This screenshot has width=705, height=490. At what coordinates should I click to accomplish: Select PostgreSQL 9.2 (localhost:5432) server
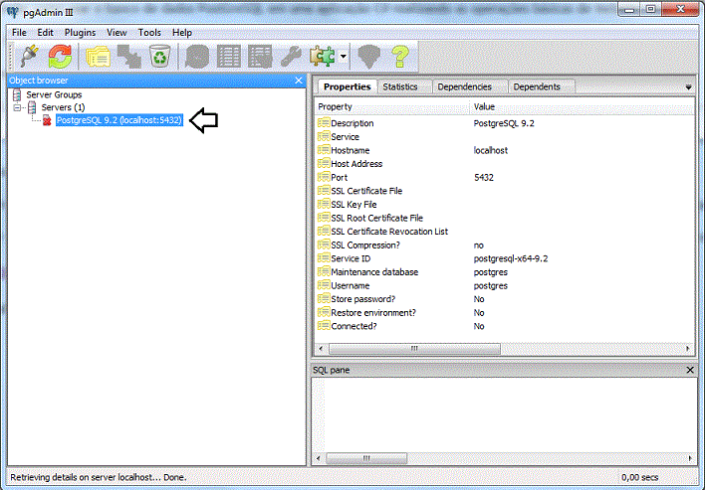[x=119, y=120]
